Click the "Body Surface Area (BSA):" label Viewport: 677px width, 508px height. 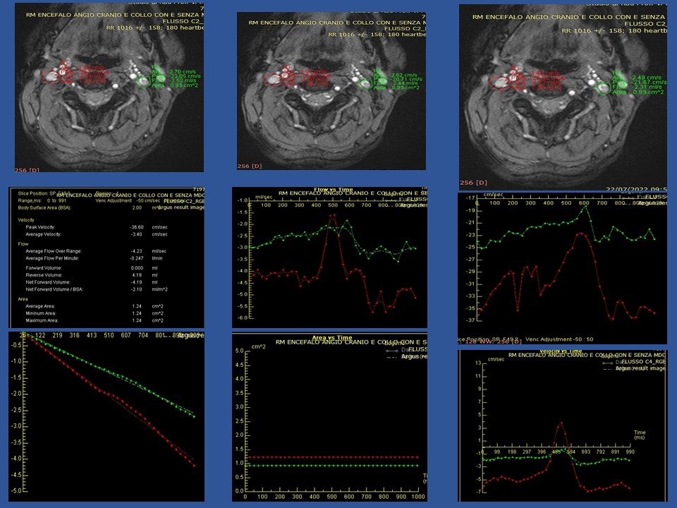(44, 207)
